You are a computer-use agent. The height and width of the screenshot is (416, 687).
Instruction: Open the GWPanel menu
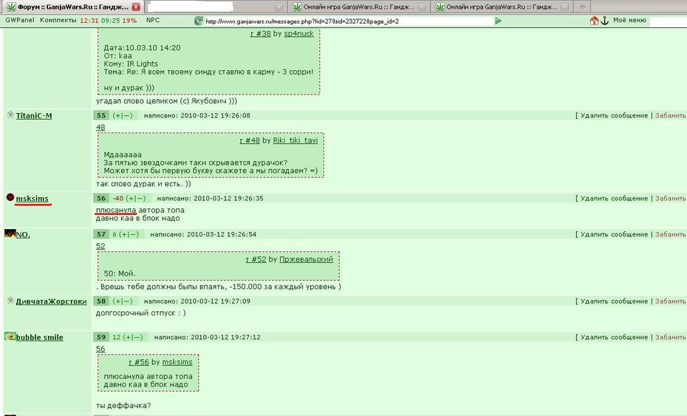tap(20, 20)
